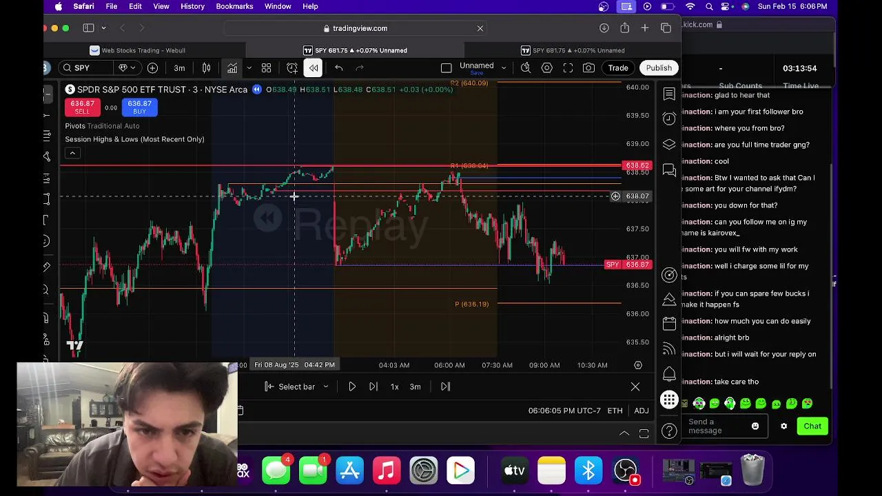Click the green Chat send button

coord(812,426)
